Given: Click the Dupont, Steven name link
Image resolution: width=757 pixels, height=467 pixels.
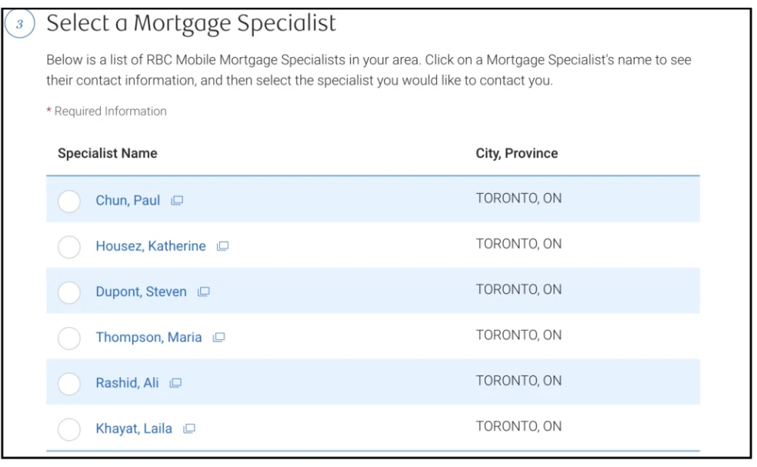Looking at the screenshot, I should pyautogui.click(x=141, y=292).
